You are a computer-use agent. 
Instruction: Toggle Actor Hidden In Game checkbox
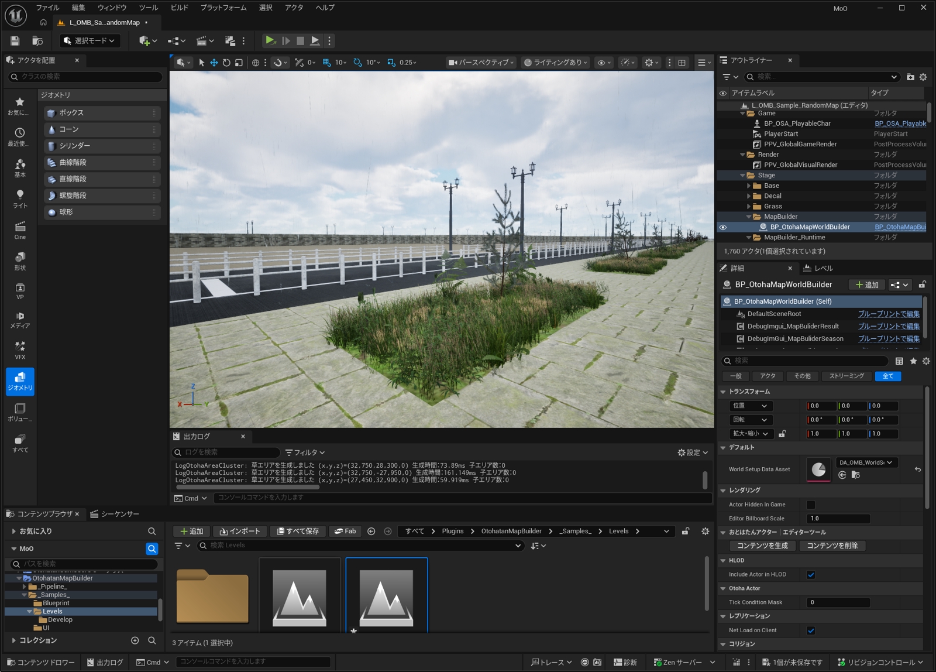[x=811, y=505]
